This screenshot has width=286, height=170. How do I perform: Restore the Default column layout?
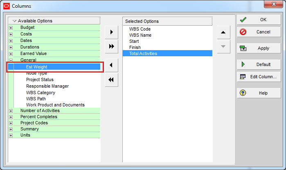259,64
